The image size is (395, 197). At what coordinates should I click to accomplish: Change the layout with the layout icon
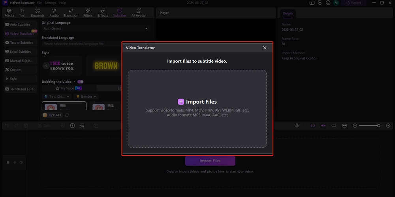point(312,3)
